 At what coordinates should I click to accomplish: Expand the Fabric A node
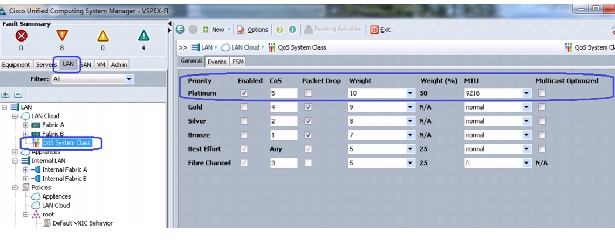click(26, 125)
